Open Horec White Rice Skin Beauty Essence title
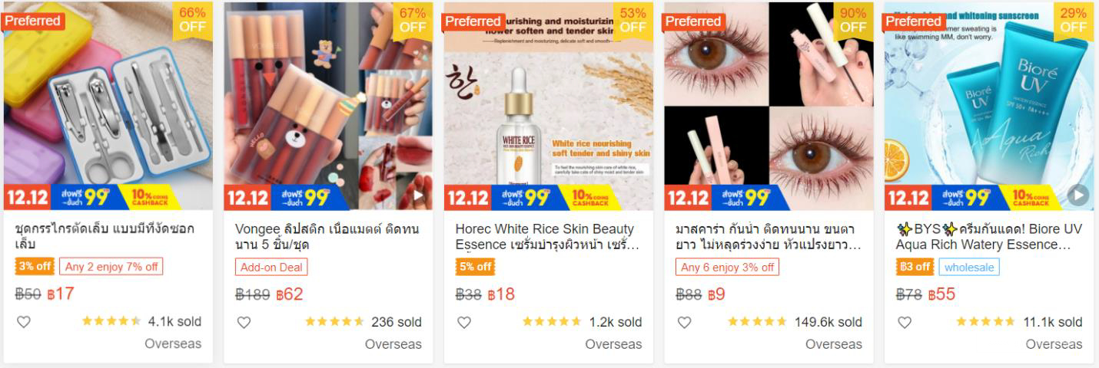The width and height of the screenshot is (1099, 368). (x=547, y=236)
